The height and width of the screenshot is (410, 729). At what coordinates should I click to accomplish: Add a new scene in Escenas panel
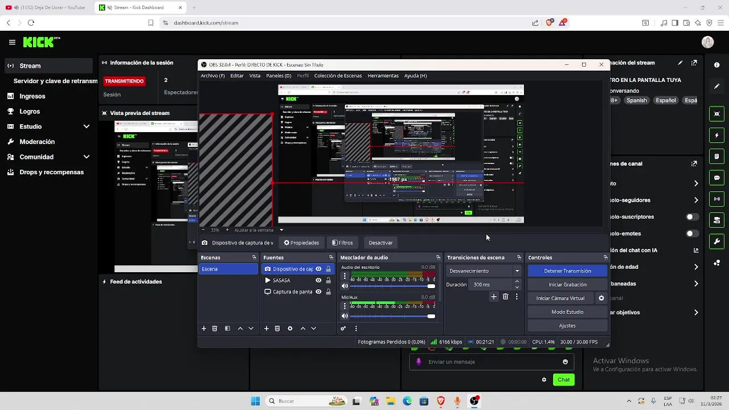click(203, 329)
